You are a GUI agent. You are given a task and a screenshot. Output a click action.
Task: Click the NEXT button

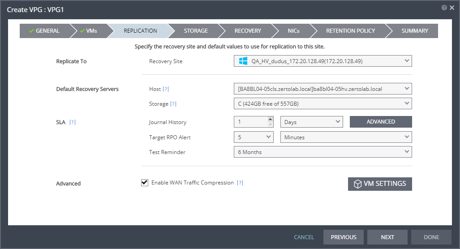(387, 237)
